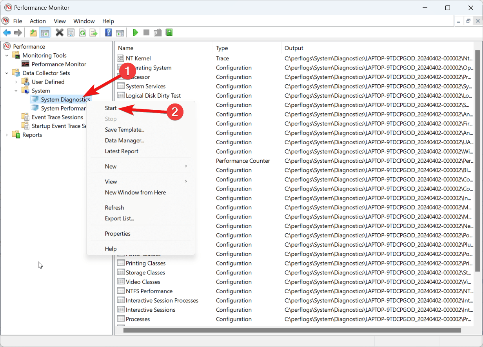Click the Delete X icon in the toolbar

point(59,33)
